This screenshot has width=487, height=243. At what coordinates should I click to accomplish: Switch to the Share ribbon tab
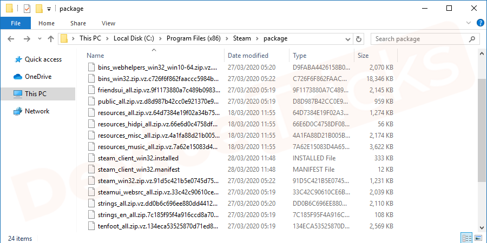tap(78, 23)
